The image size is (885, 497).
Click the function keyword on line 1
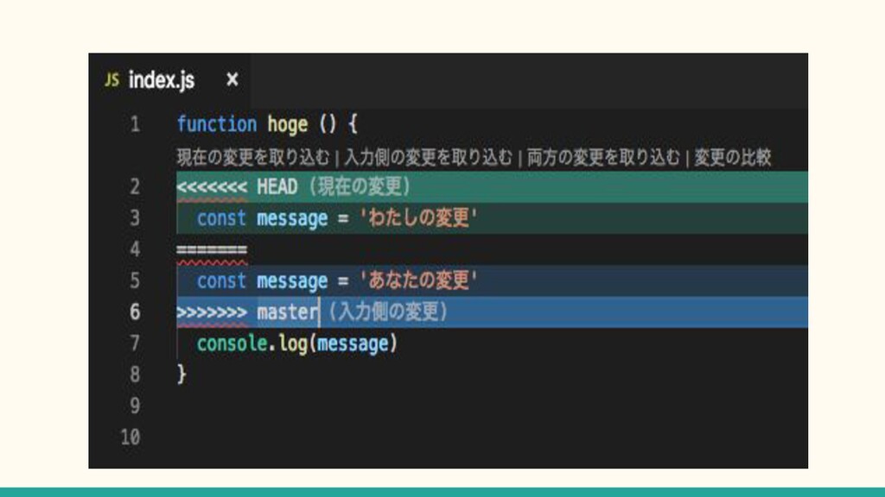click(x=216, y=124)
